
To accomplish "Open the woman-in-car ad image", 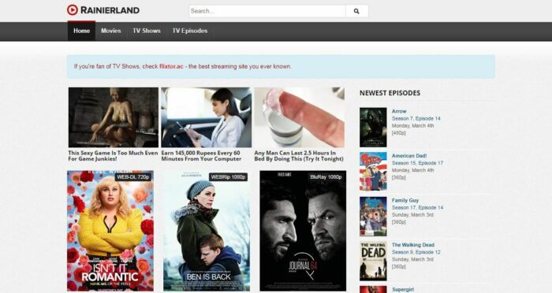I will (x=207, y=117).
